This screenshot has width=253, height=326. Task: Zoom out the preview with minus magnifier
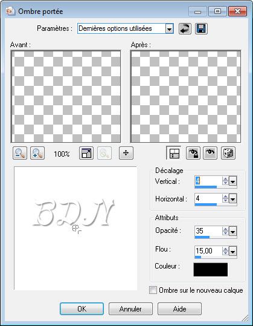pyautogui.click(x=20, y=153)
